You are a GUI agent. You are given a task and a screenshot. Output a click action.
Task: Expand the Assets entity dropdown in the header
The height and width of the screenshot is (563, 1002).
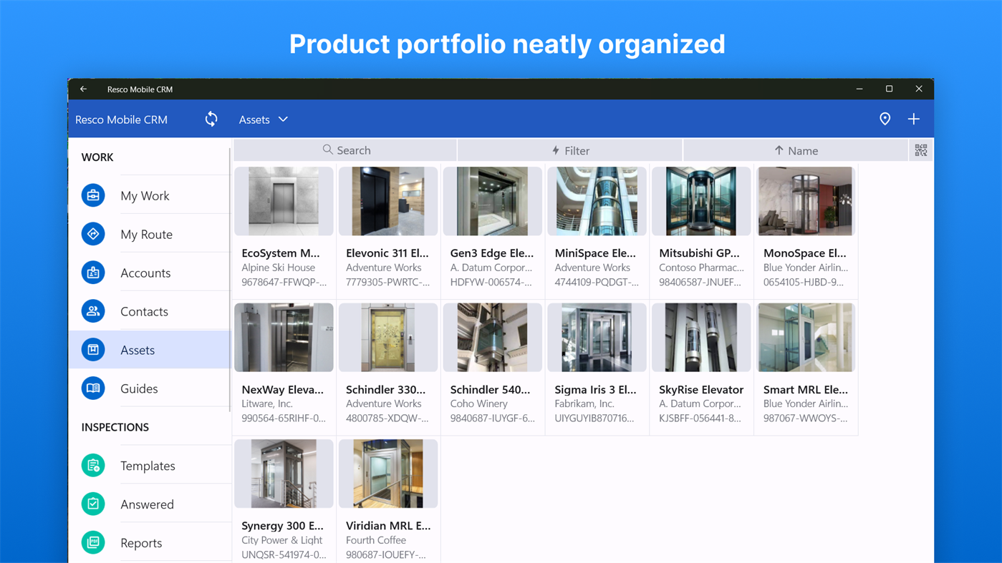[x=264, y=119]
